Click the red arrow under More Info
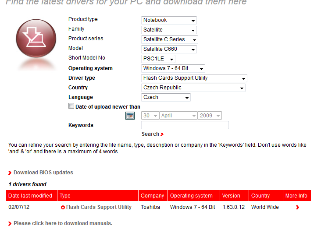The image size is (321, 233). (297, 208)
